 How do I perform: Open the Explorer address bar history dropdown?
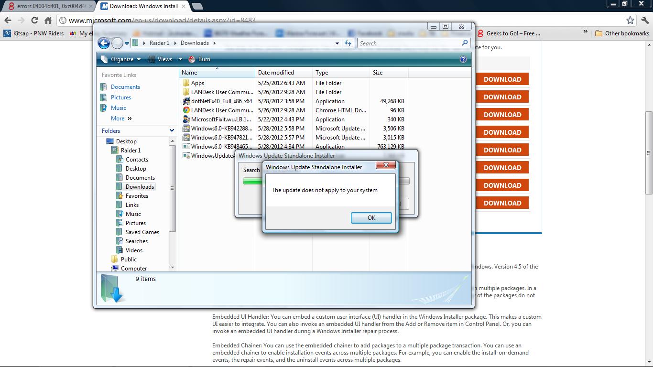[337, 43]
